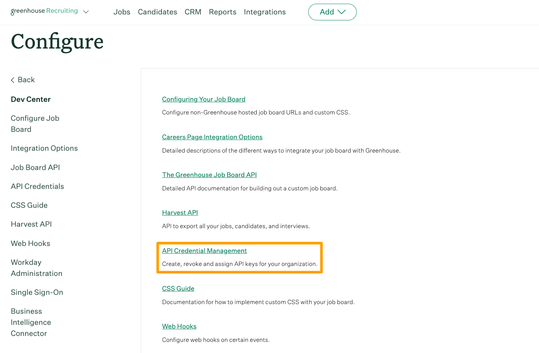
Task: Click the Configuring Your Job Board link
Action: point(203,99)
